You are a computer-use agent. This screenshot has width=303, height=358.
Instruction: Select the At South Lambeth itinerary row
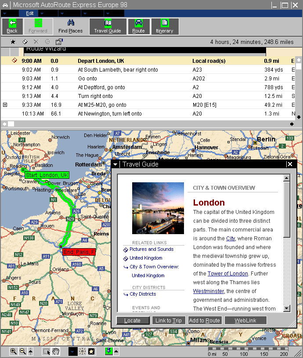pos(148,70)
